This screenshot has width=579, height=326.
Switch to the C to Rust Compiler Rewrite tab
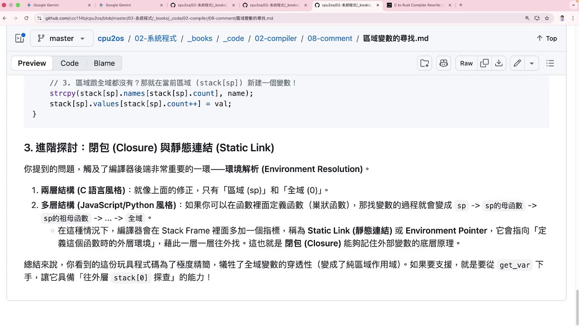coord(419,5)
